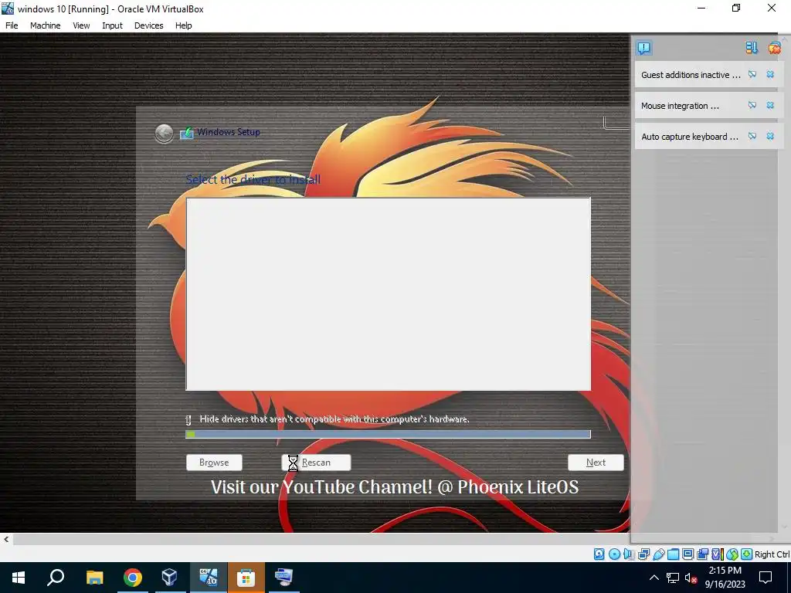Open the Input menu
Screen dimensions: 791x593
[112, 25]
